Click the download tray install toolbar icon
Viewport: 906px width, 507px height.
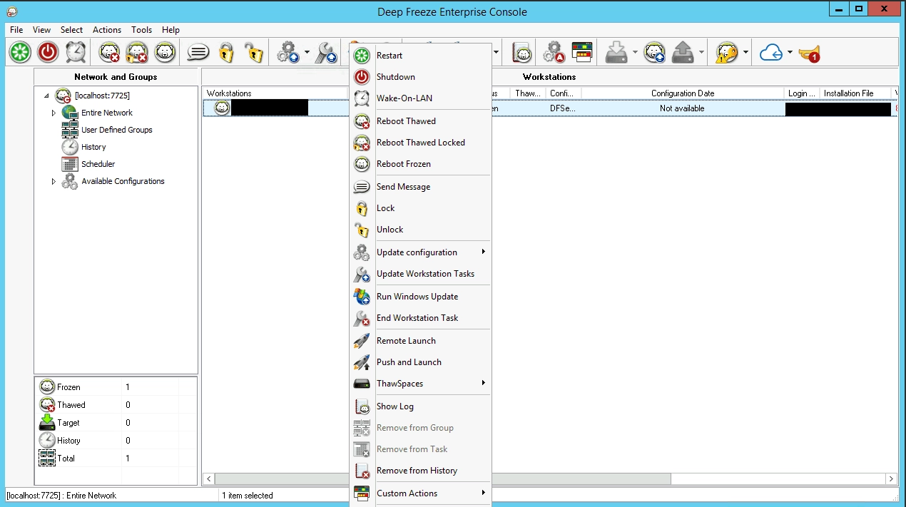click(616, 52)
